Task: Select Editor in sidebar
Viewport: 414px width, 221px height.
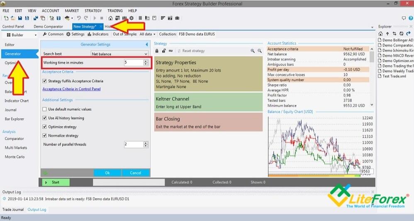Action: [10, 45]
